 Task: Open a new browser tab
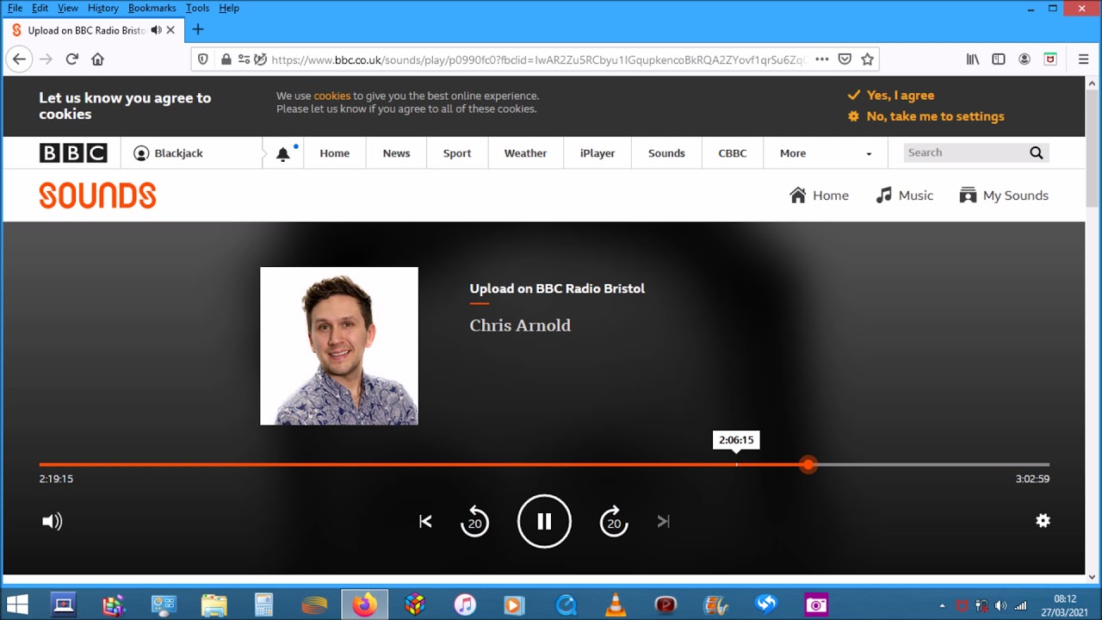tap(197, 30)
